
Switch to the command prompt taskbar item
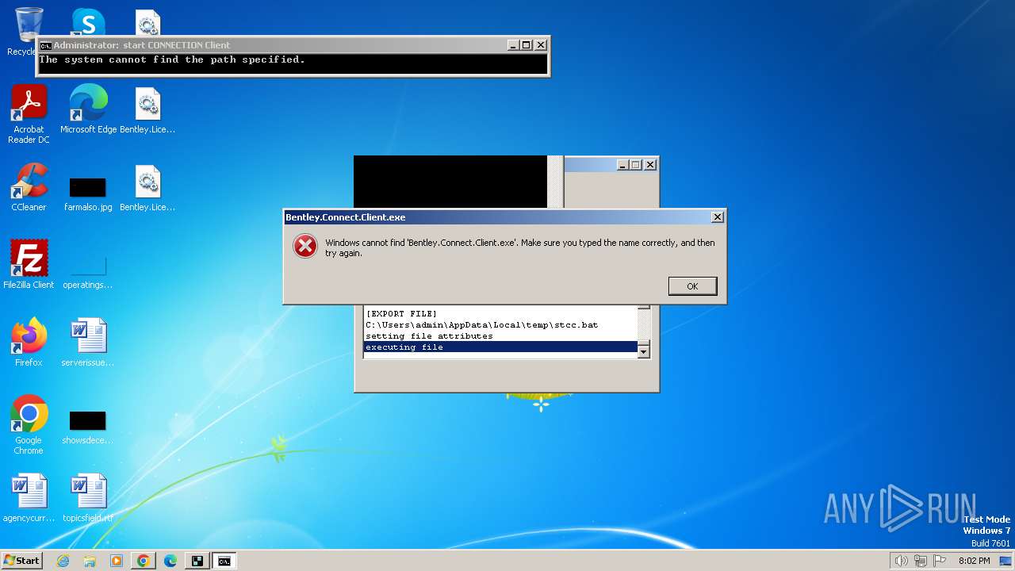tap(224, 561)
